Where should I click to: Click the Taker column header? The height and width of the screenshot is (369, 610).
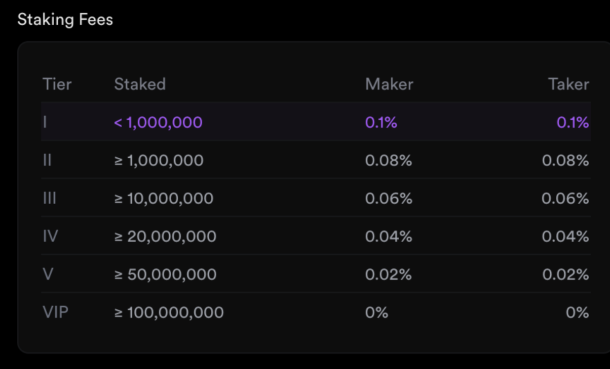568,84
